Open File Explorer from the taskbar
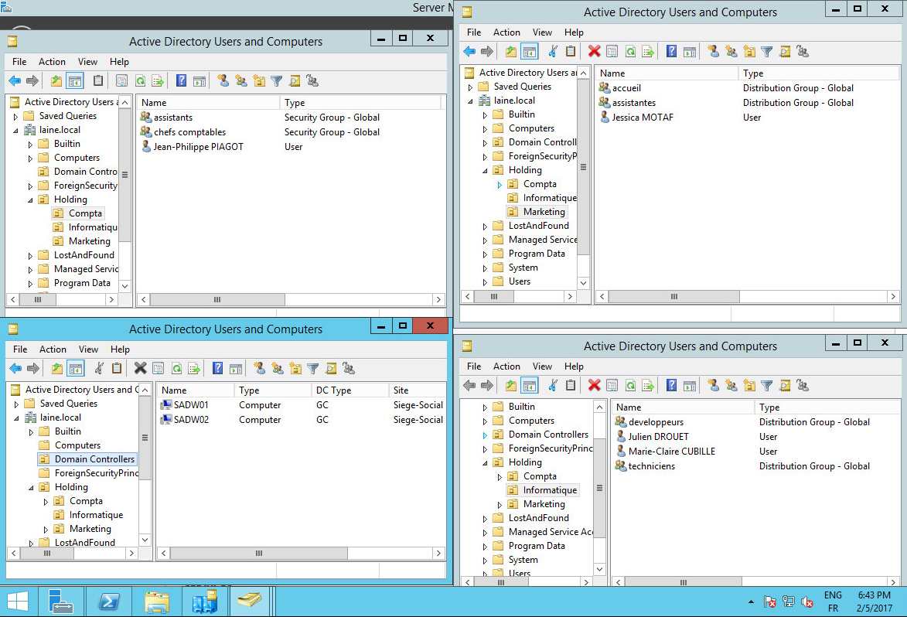The width and height of the screenshot is (907, 617). pos(157,602)
